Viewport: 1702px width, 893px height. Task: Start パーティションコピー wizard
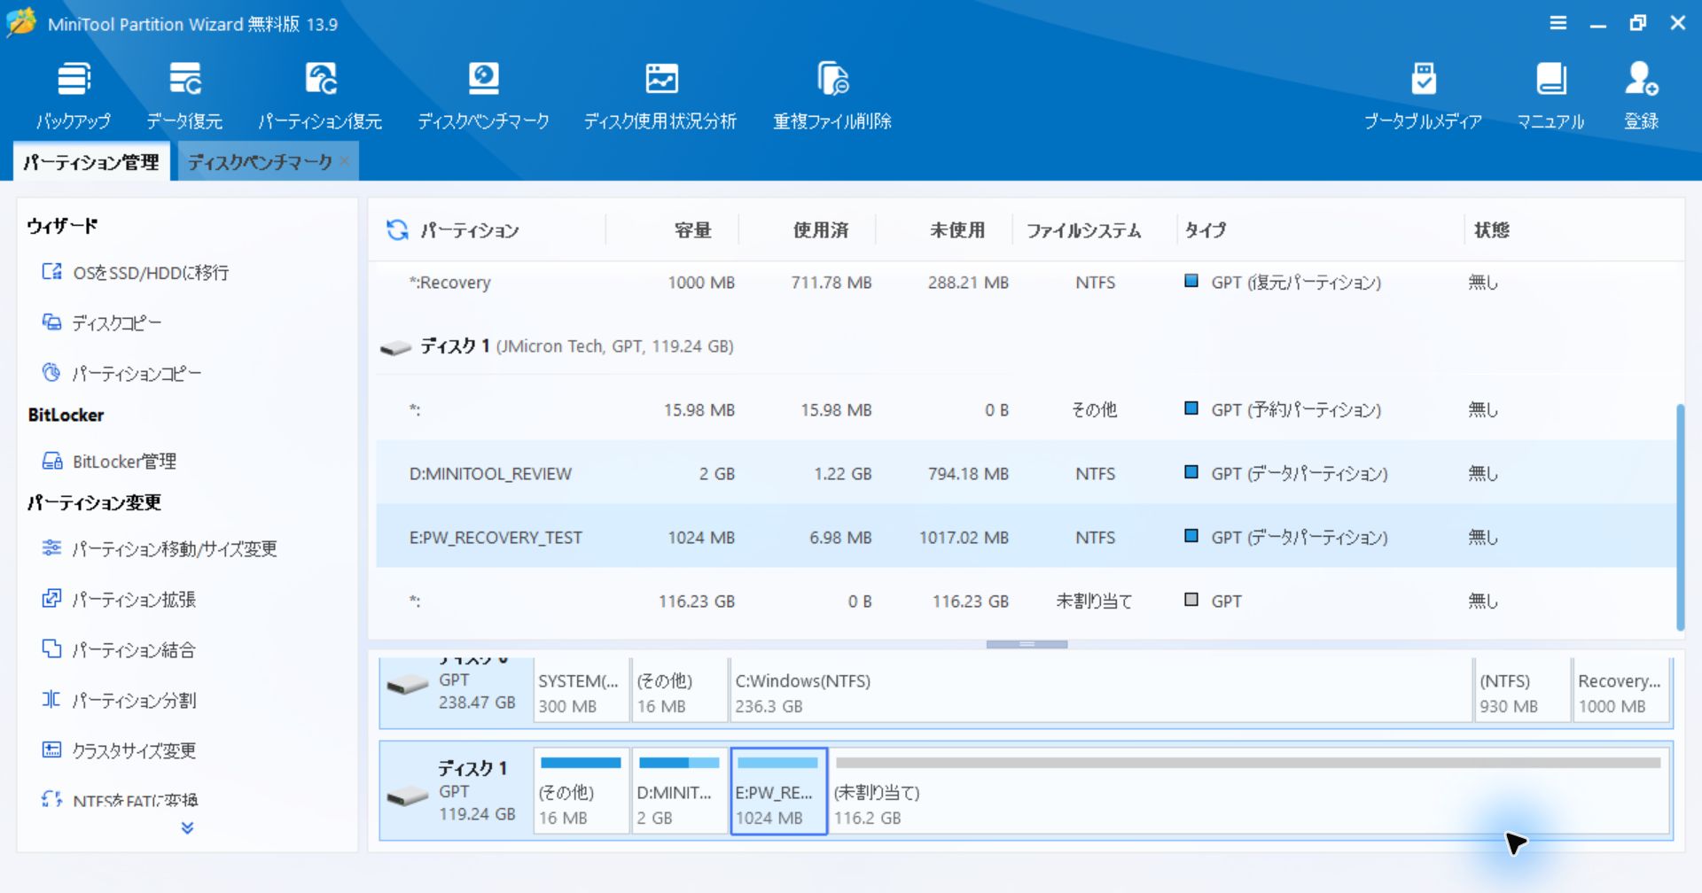tap(122, 373)
